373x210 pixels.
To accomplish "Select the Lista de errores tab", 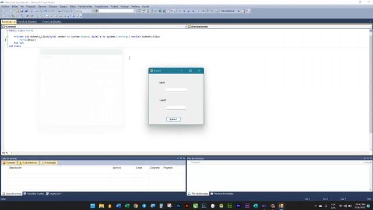I will 12,194.
